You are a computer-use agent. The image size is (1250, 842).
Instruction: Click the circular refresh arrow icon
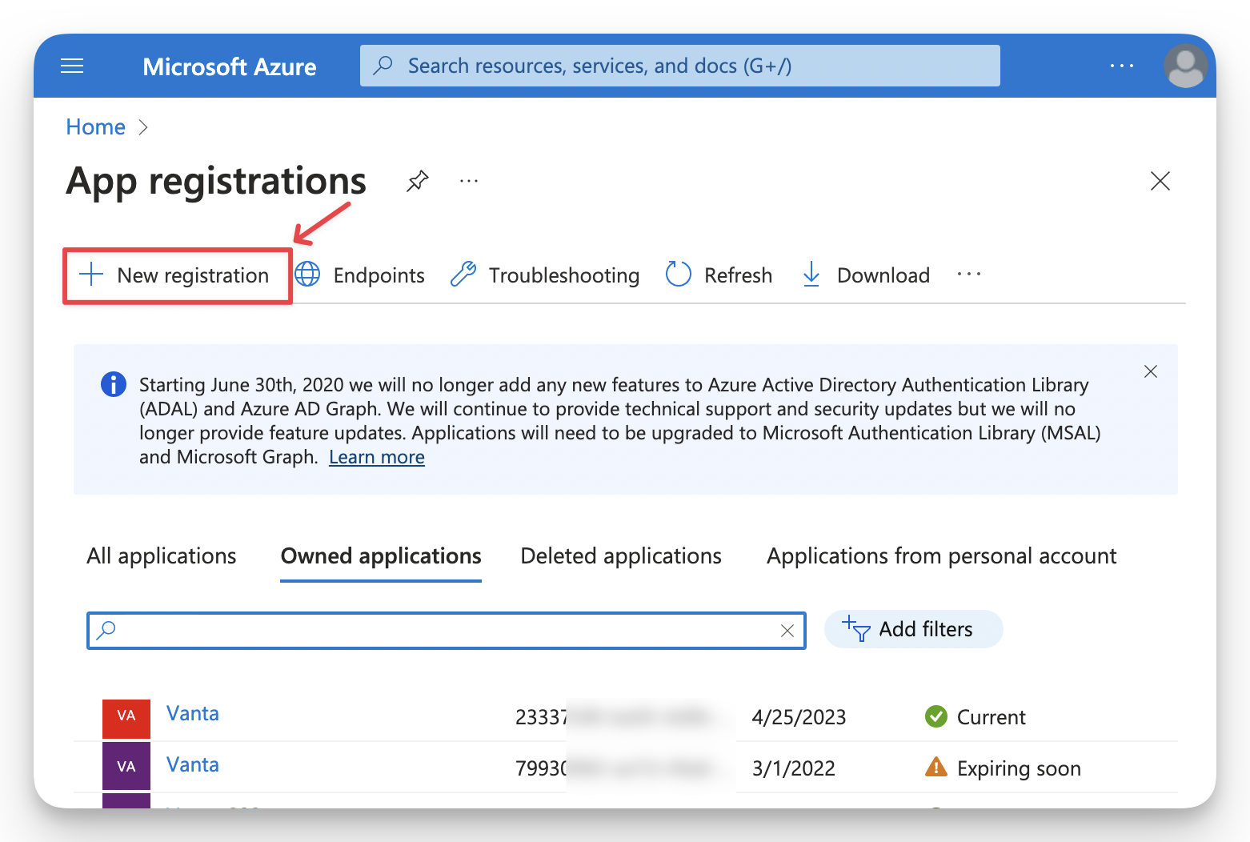click(x=679, y=274)
